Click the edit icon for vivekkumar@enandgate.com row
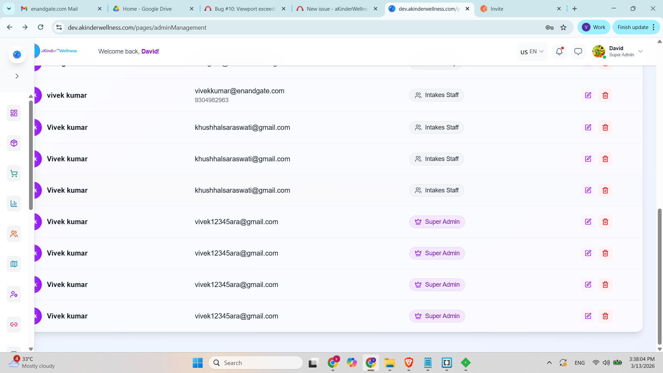This screenshot has height=373, width=663. pos(588,95)
